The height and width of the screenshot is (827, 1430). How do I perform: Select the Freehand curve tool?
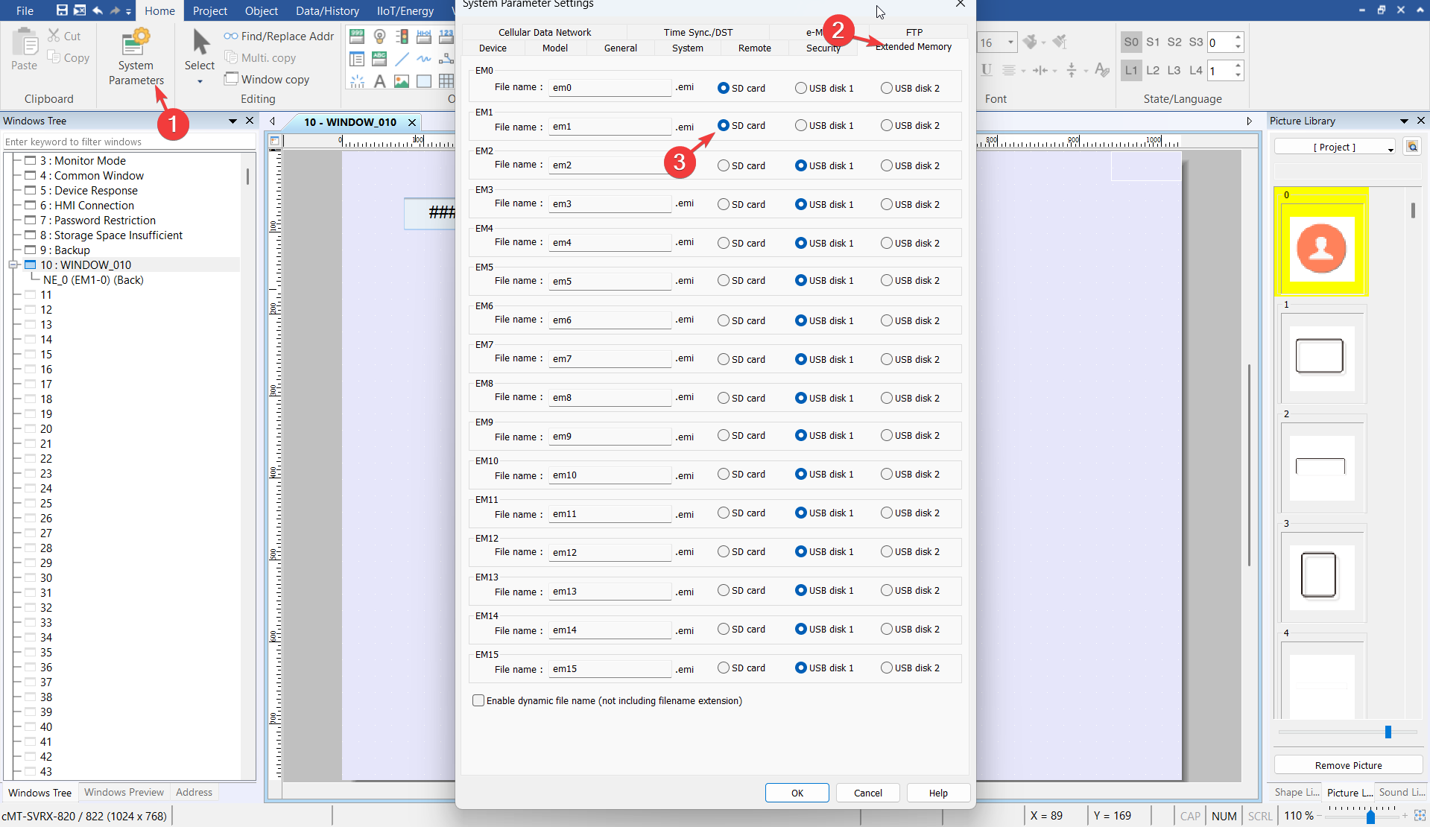point(424,59)
